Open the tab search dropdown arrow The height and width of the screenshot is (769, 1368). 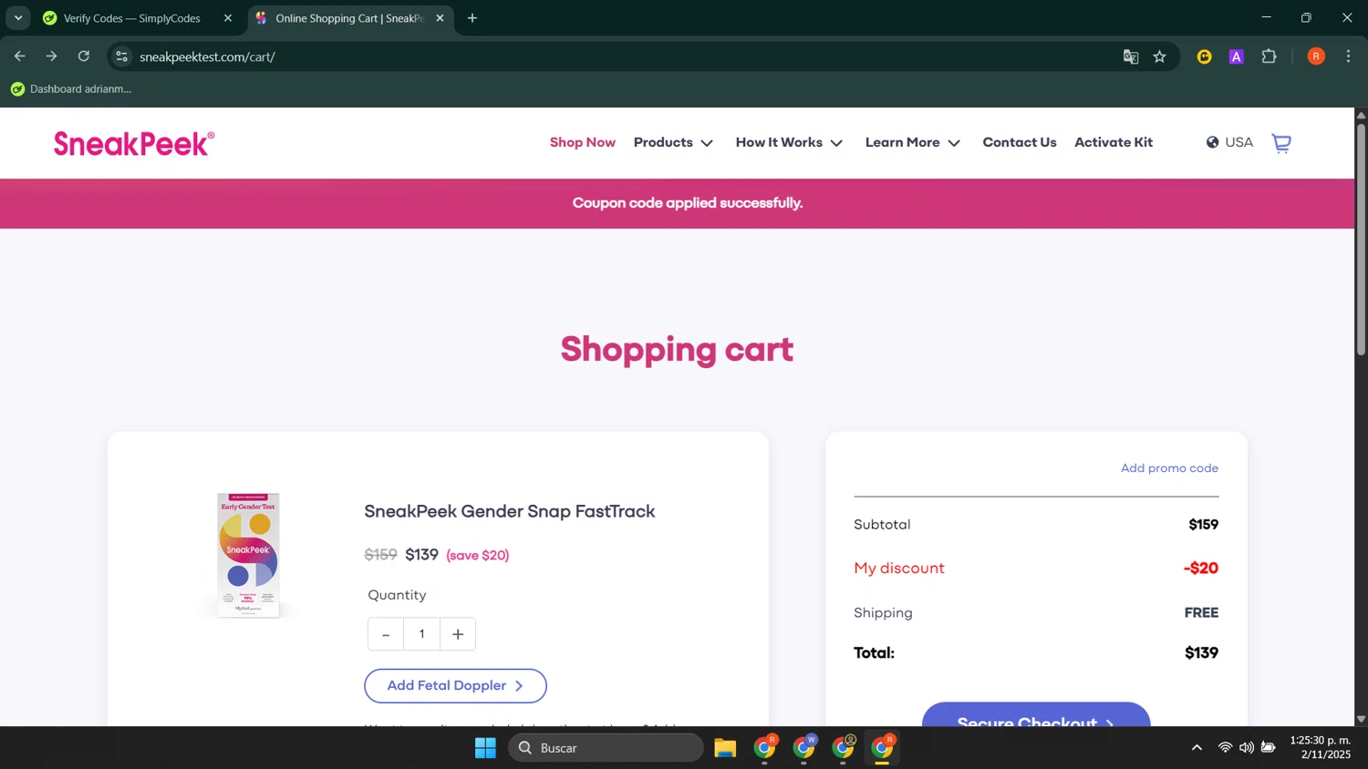click(x=18, y=18)
